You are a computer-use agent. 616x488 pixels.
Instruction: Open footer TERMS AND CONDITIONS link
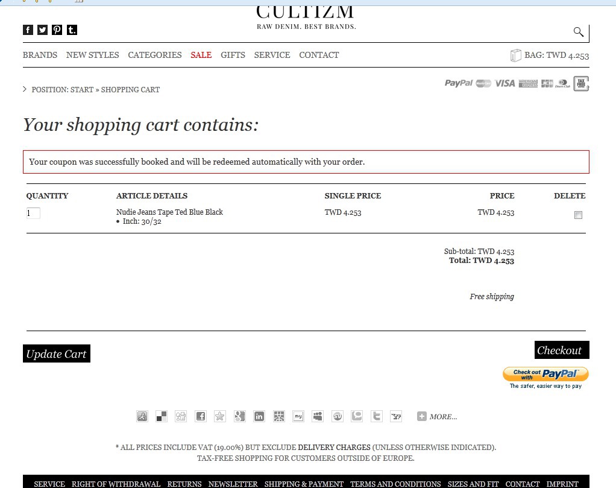(395, 484)
